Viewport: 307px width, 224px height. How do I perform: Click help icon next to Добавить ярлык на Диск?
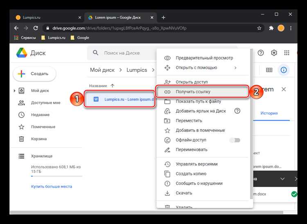click(237, 111)
